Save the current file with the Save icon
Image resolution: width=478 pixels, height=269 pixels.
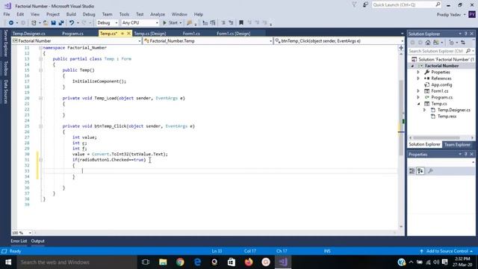click(53, 23)
